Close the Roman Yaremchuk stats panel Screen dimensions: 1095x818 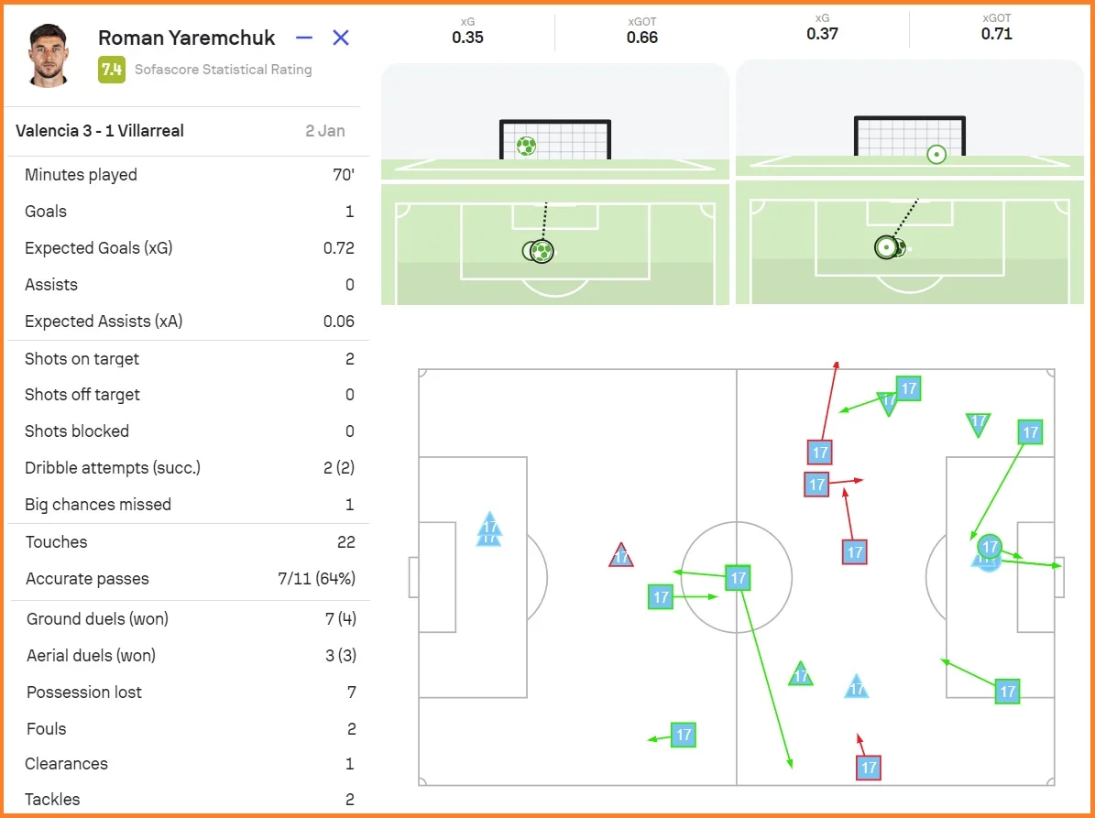(341, 38)
